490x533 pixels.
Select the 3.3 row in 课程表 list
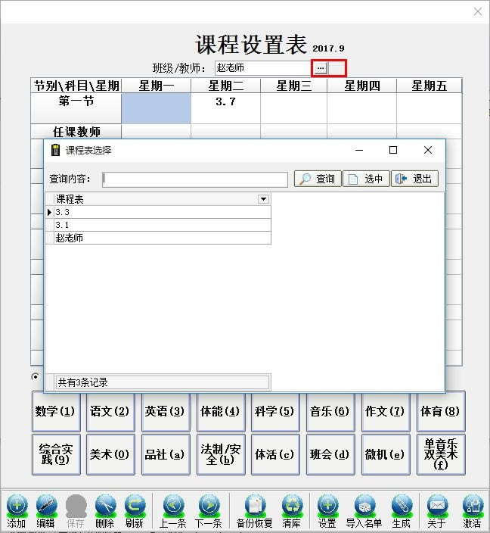click(163, 212)
